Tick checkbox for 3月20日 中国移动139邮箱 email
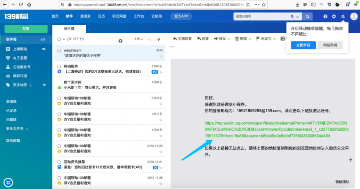The height and width of the screenshot is (189, 360). (59, 98)
